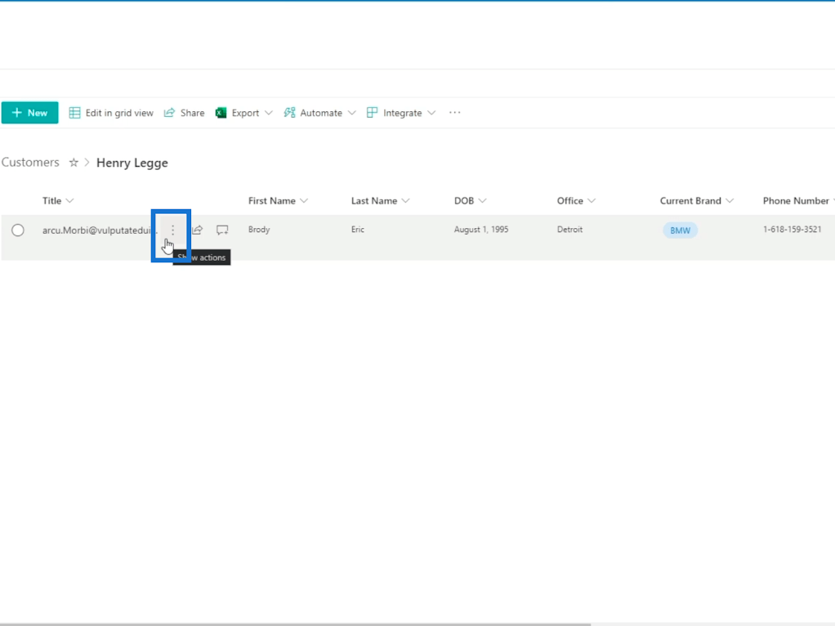Click the Share toolbar button
Image resolution: width=835 pixels, height=626 pixels.
point(185,113)
